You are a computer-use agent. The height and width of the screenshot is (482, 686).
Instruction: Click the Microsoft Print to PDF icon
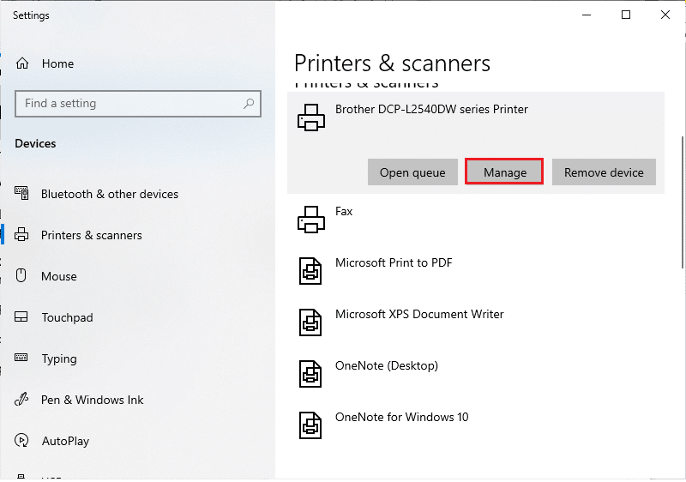tap(310, 271)
